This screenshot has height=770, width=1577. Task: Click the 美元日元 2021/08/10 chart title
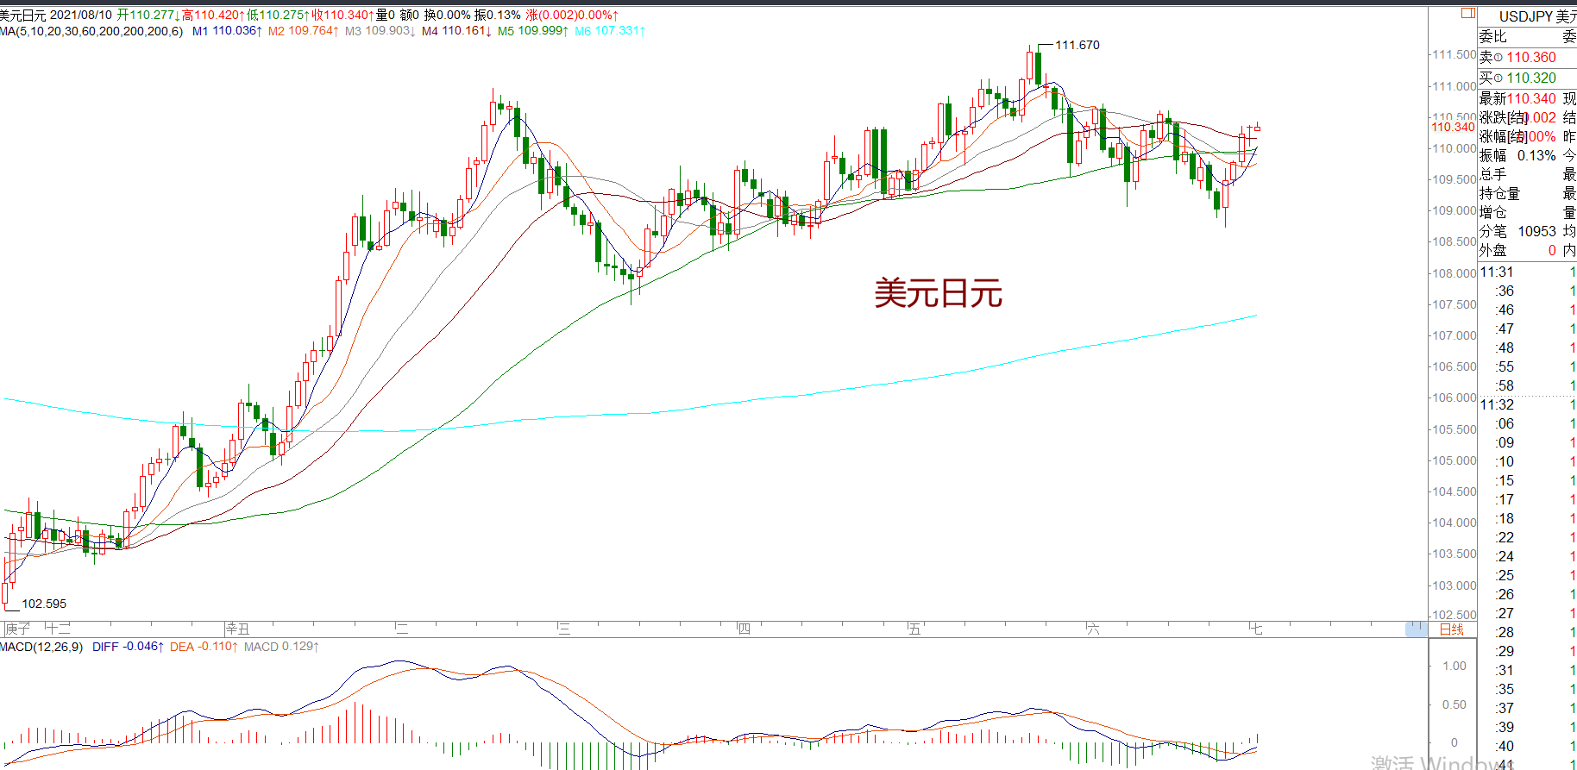(56, 16)
